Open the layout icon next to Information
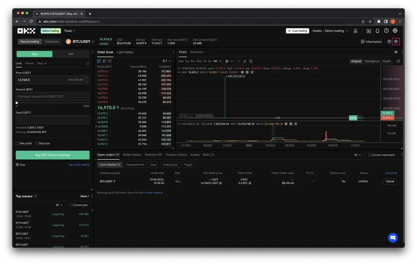 (389, 42)
